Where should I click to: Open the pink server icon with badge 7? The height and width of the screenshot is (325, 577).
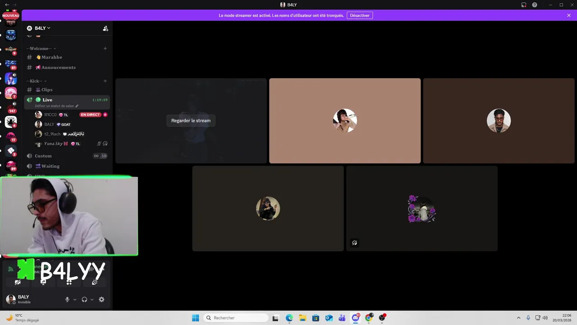click(11, 93)
